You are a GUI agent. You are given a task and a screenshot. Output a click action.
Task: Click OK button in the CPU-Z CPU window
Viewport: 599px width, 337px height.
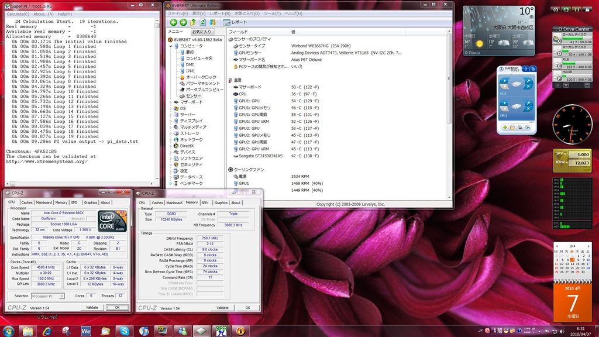pyautogui.click(x=117, y=307)
